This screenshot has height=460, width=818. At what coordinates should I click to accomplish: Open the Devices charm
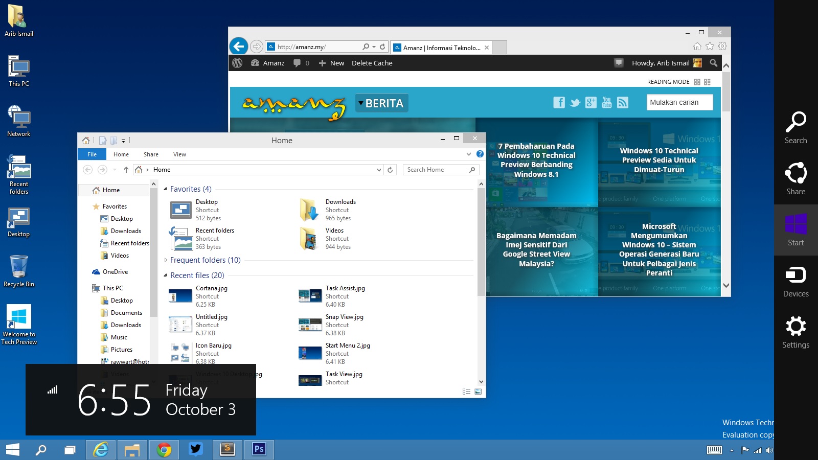tap(796, 281)
